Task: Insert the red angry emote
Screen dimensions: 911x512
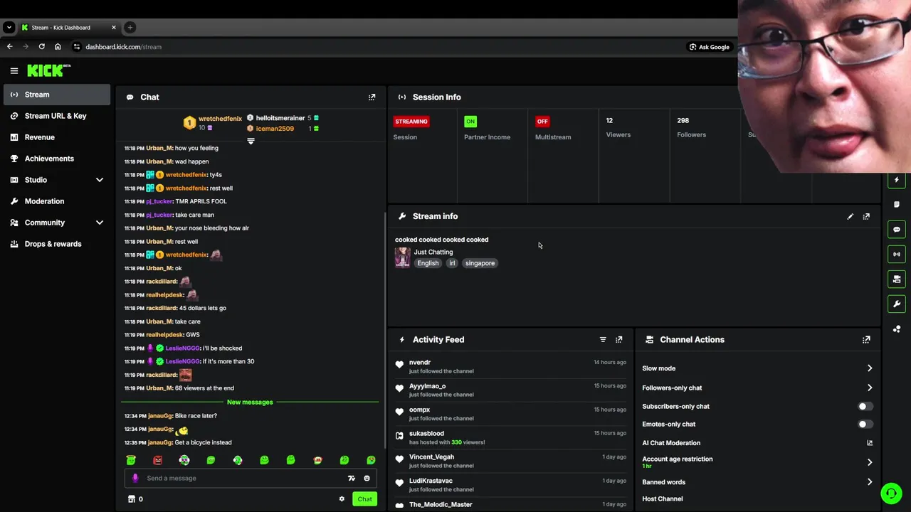Action: tap(157, 460)
